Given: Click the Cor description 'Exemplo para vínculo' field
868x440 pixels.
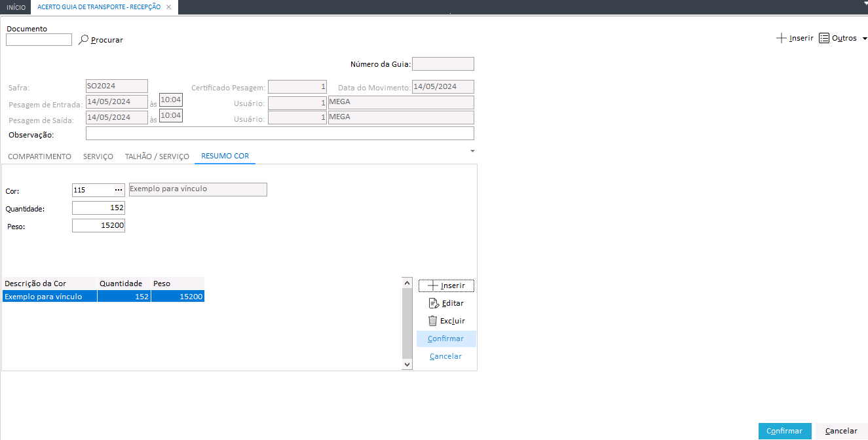Looking at the screenshot, I should coord(198,189).
